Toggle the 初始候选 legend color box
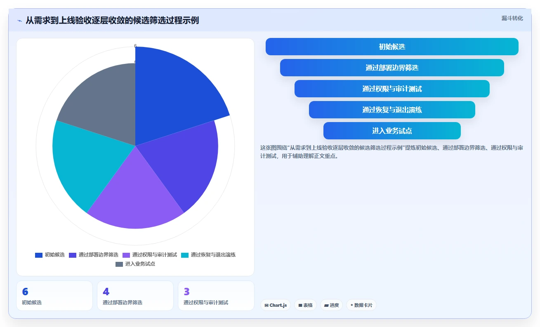 [x=39, y=255]
